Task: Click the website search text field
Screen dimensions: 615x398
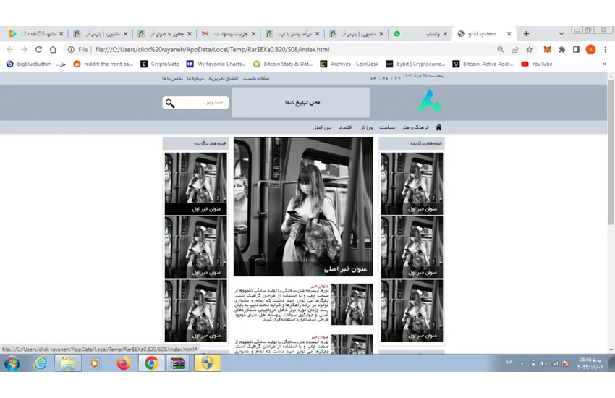Action: pyautogui.click(x=202, y=103)
